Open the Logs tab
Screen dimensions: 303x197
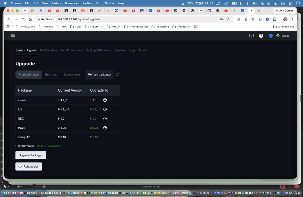click(132, 50)
